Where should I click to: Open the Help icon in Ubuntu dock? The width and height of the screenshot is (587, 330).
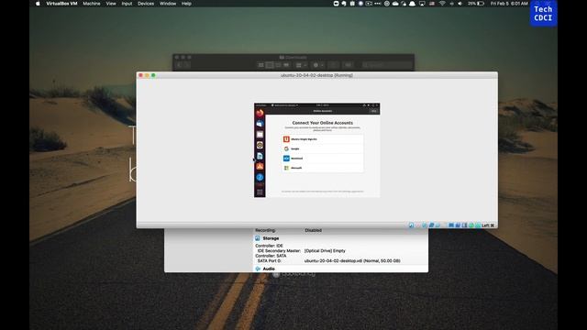pos(260,177)
